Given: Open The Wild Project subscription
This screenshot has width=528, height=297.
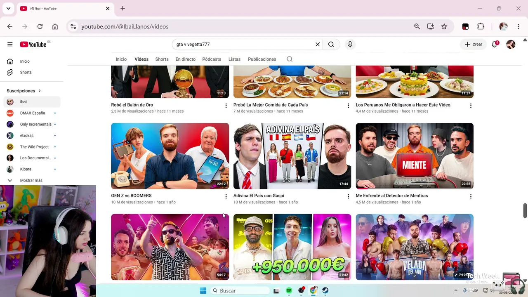Looking at the screenshot, I should click(32, 147).
